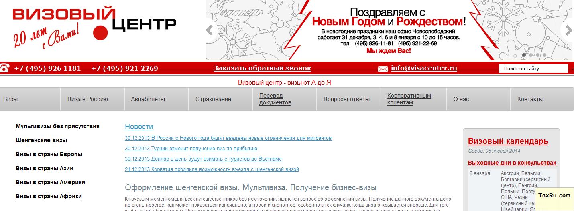
Task: Open Шенгенские визы sidebar link
Action: [x=41, y=141]
